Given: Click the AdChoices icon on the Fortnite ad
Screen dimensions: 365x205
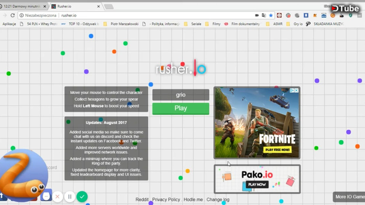Looking at the screenshot, I should pos(292,91).
